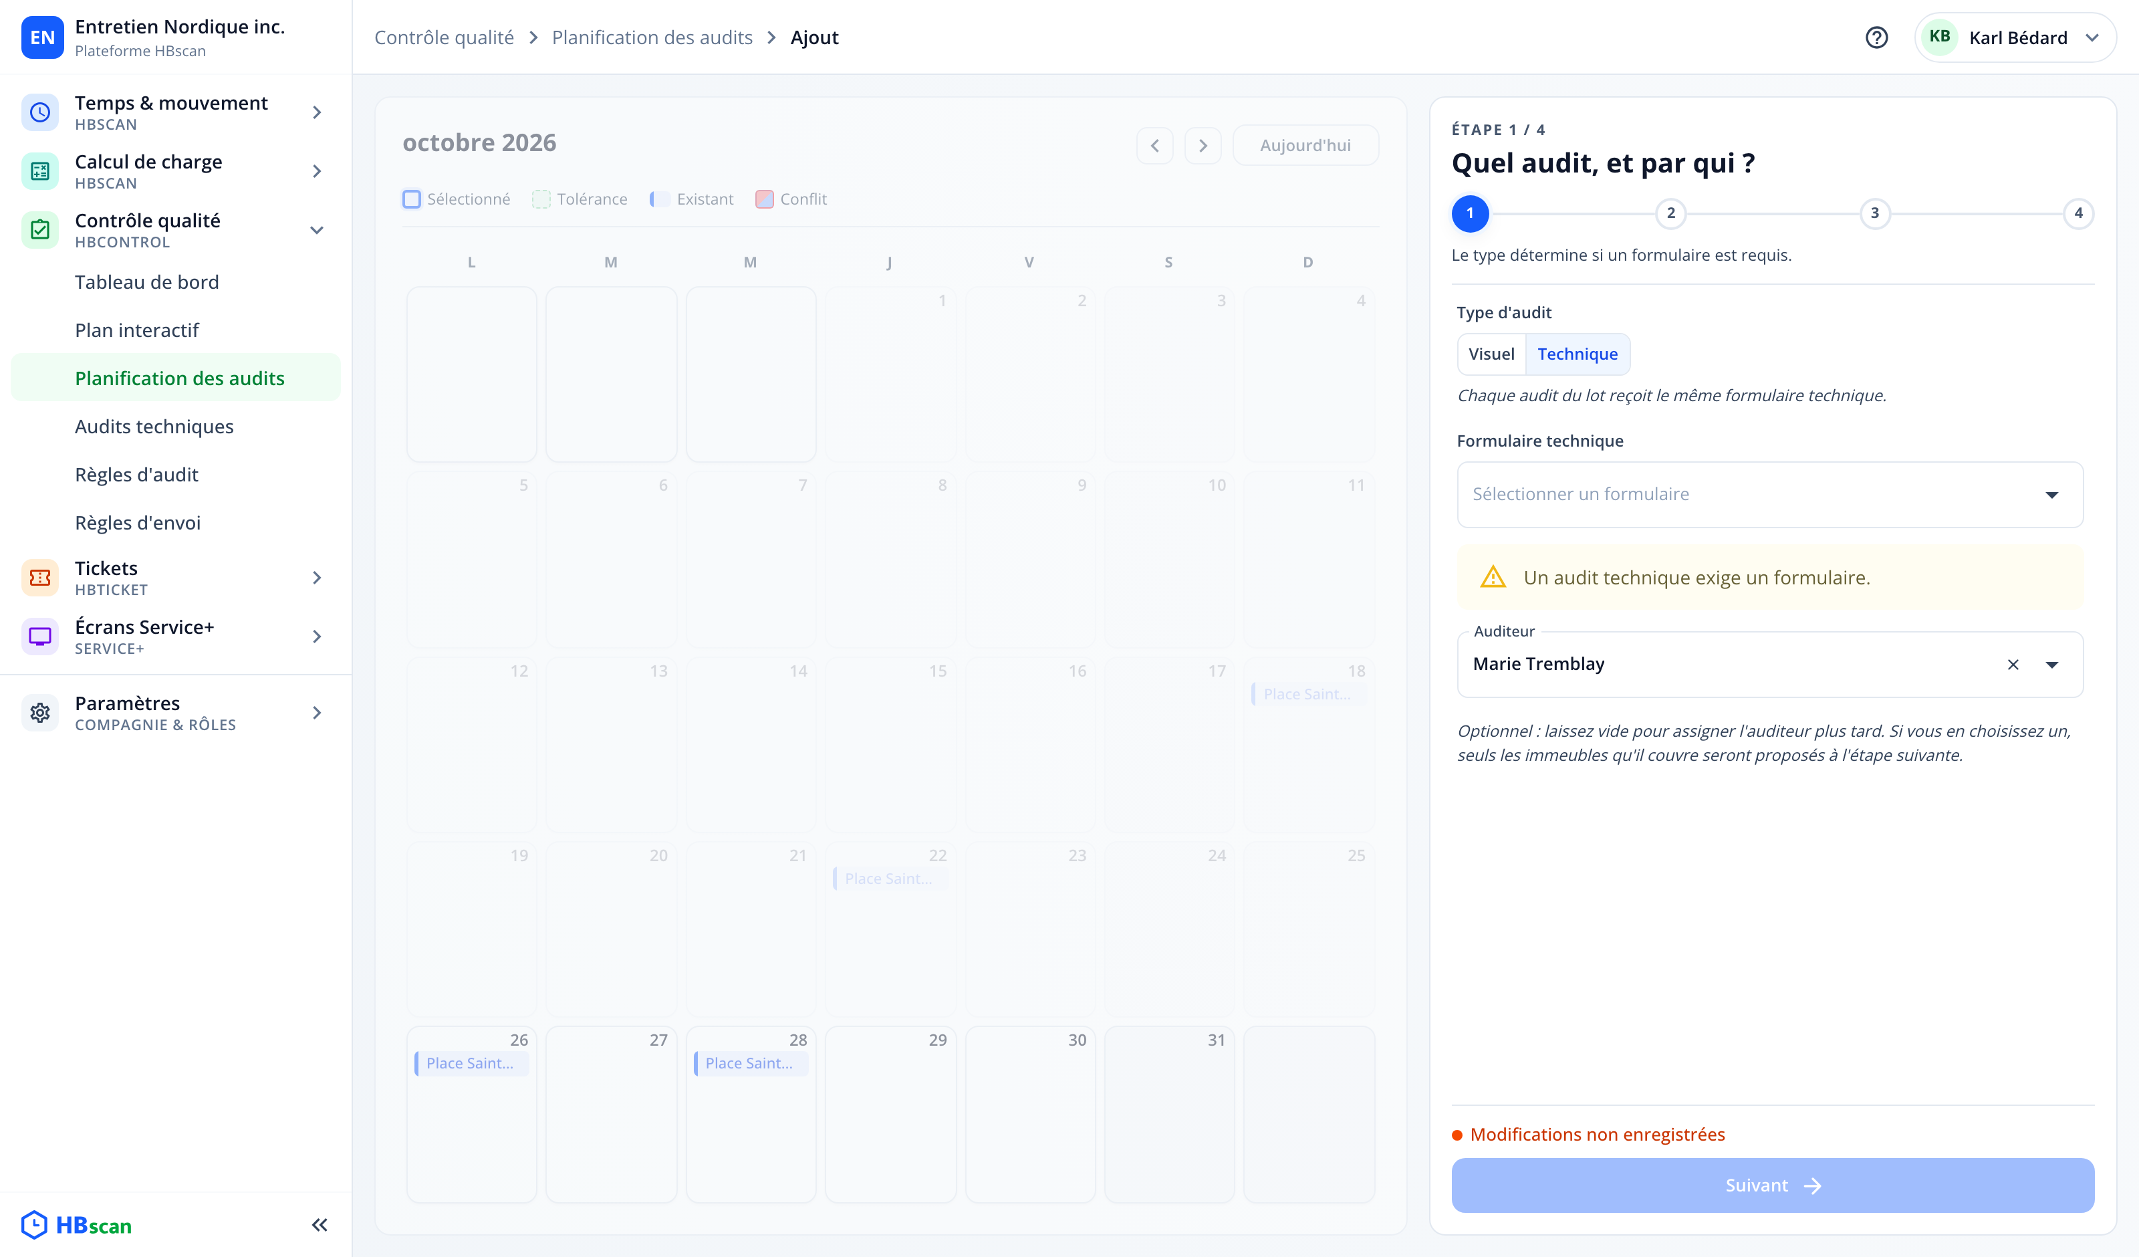This screenshot has width=2139, height=1257.
Task: Open help via question mark icon
Action: (1876, 37)
